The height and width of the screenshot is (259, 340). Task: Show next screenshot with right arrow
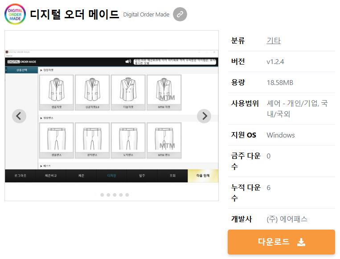click(x=204, y=116)
